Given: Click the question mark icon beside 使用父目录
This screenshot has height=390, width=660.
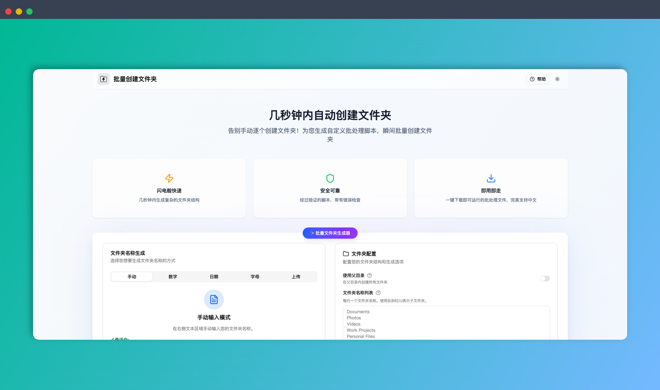Looking at the screenshot, I should tap(369, 276).
